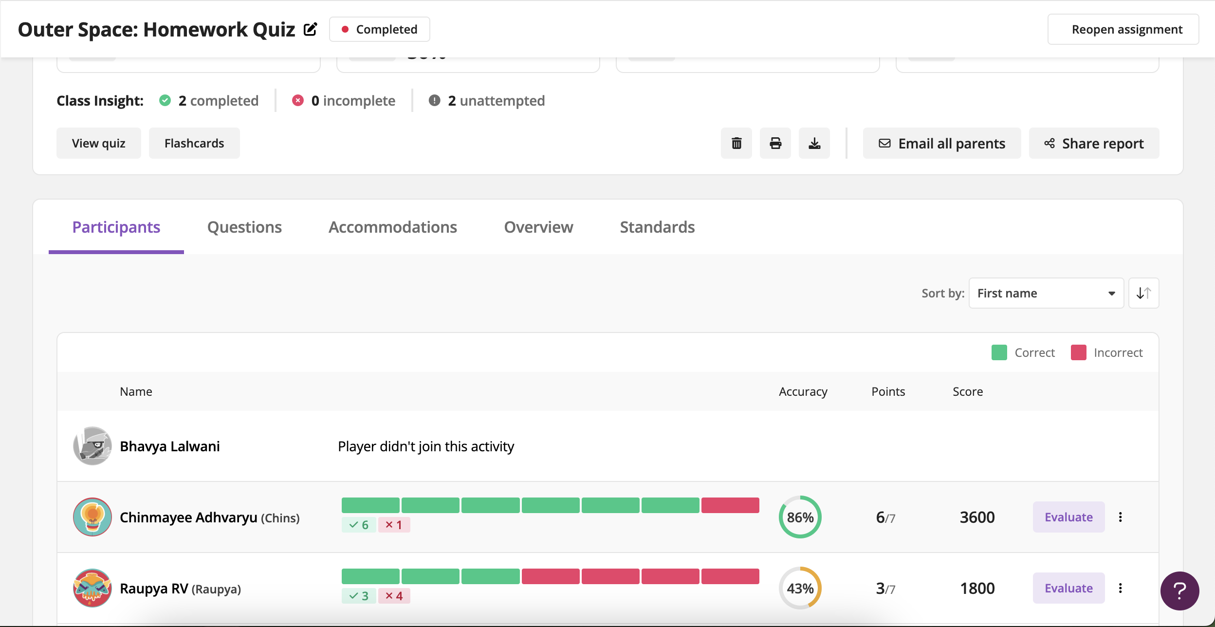Click the print report icon

(775, 143)
